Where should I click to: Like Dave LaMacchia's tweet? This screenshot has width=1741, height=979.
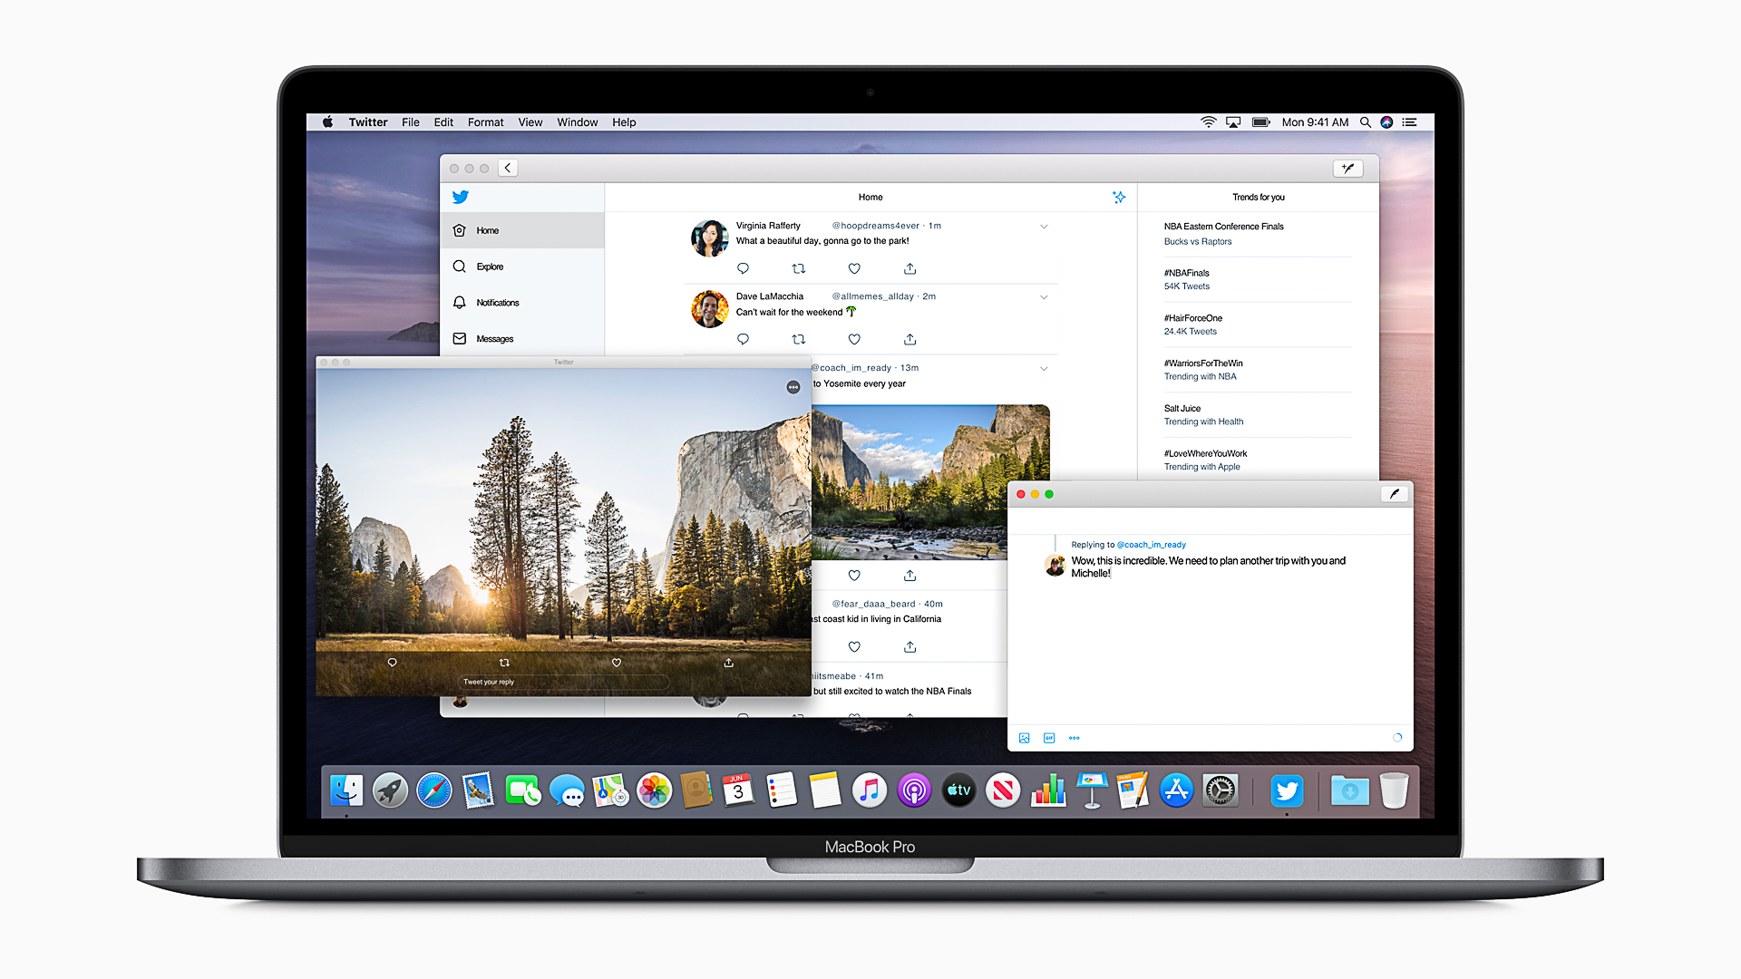click(854, 339)
